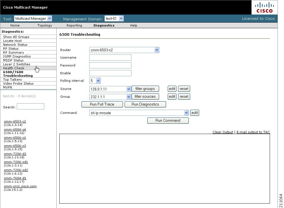Open the Health Check diagnostic

pyautogui.click(x=13, y=68)
